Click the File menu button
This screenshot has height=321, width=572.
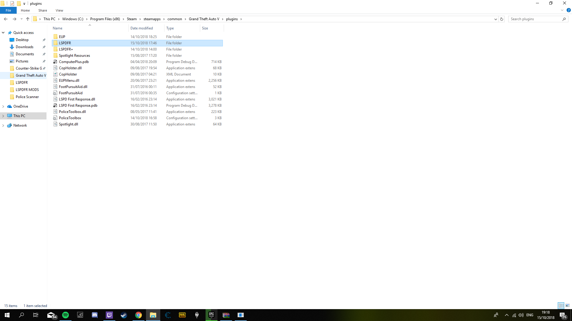[8, 10]
